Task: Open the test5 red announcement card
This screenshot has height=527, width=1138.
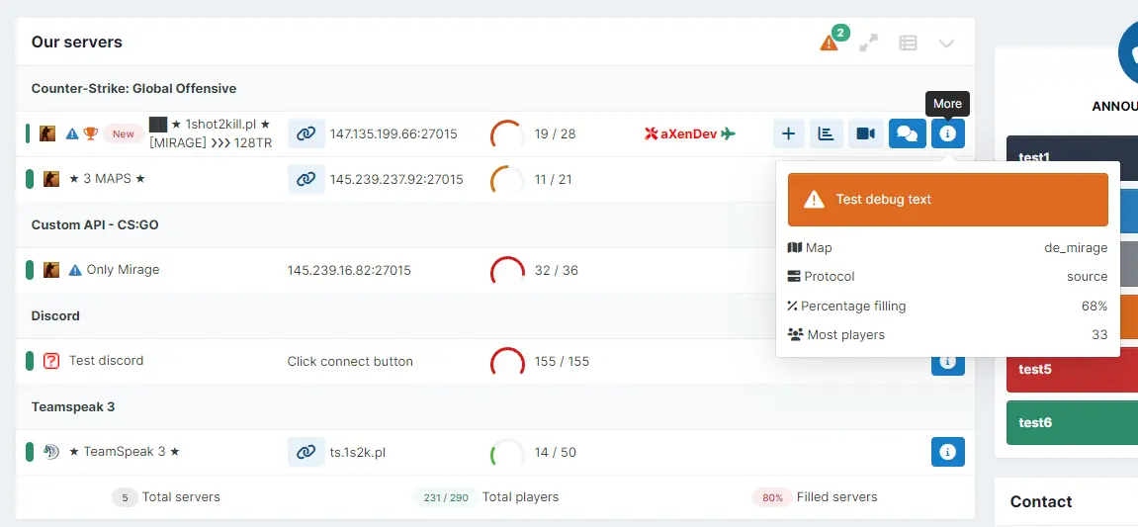Action: click(x=1072, y=369)
